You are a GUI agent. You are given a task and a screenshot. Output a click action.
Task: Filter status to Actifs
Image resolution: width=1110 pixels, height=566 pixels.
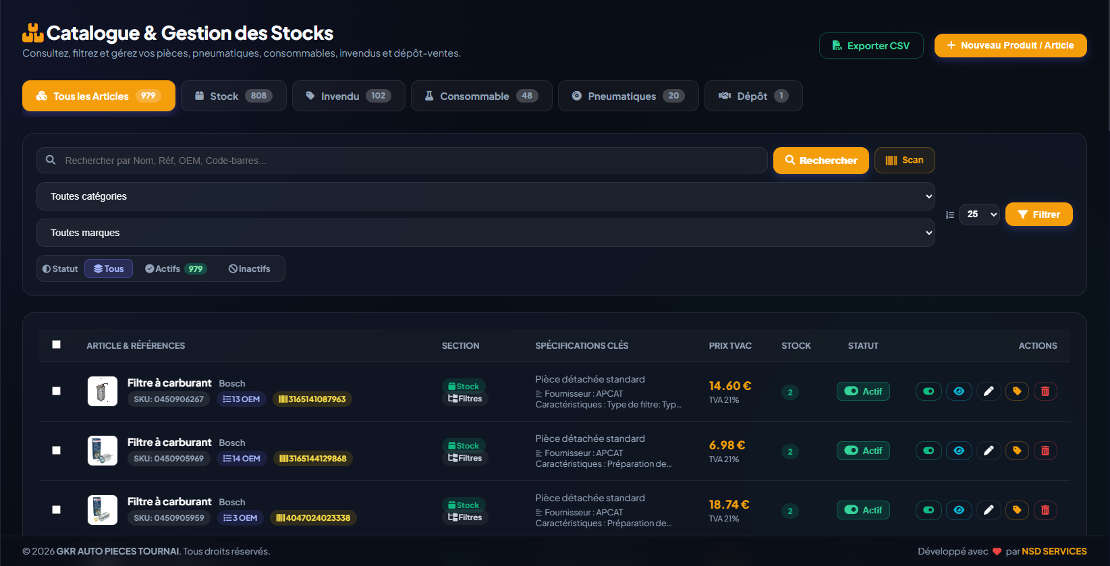175,268
